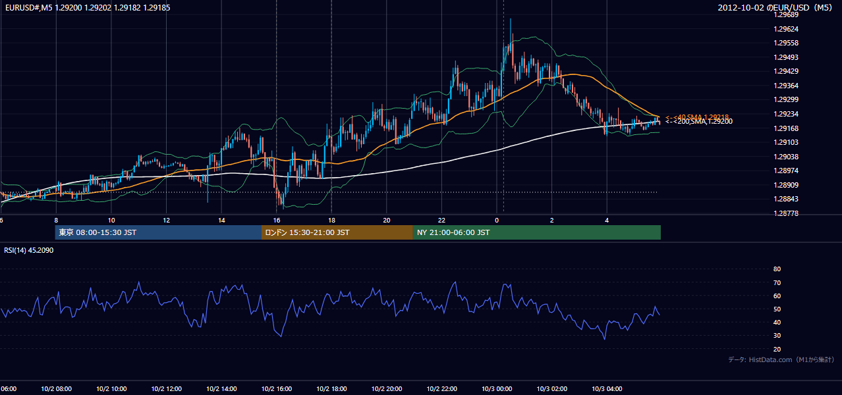The width and height of the screenshot is (842, 395).
Task: Click the 1.29234 price axis label
Action: (x=787, y=114)
